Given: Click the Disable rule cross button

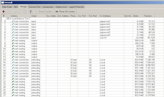Looking at the screenshot, I should (x=19, y=12).
